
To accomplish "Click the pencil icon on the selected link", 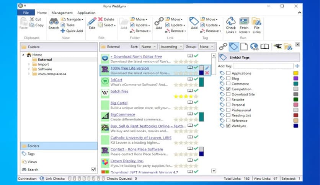I will 207,68.
